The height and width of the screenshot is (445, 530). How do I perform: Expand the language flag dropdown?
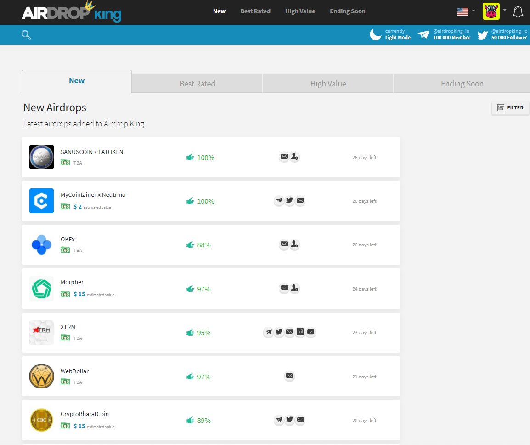[x=473, y=11]
